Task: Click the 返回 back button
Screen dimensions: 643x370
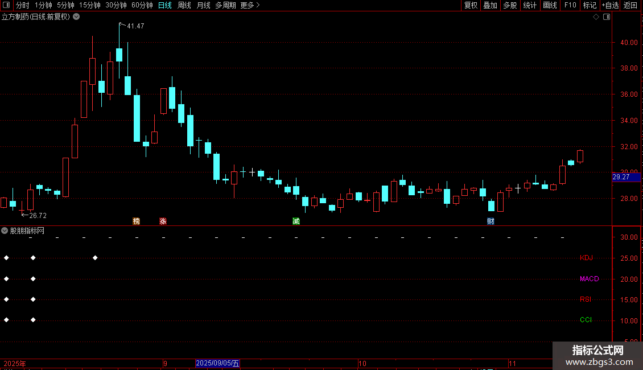Action: click(630, 5)
